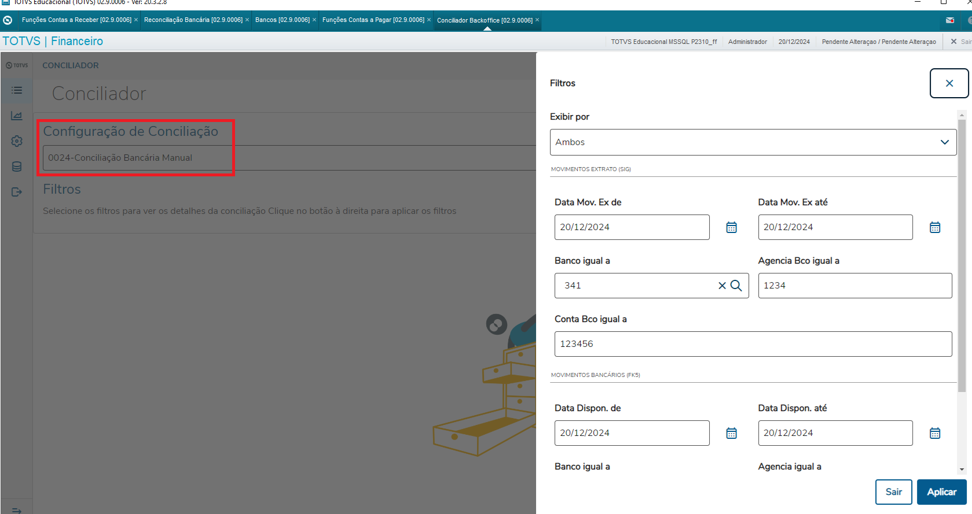Open the chart dashboard icon in sidebar
Image resolution: width=972 pixels, height=514 pixels.
pyautogui.click(x=17, y=116)
